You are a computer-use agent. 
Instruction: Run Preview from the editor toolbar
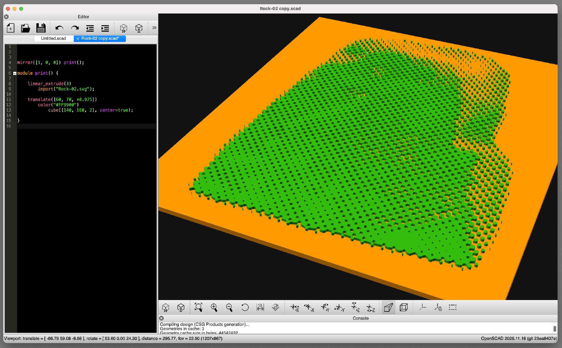(x=124, y=28)
